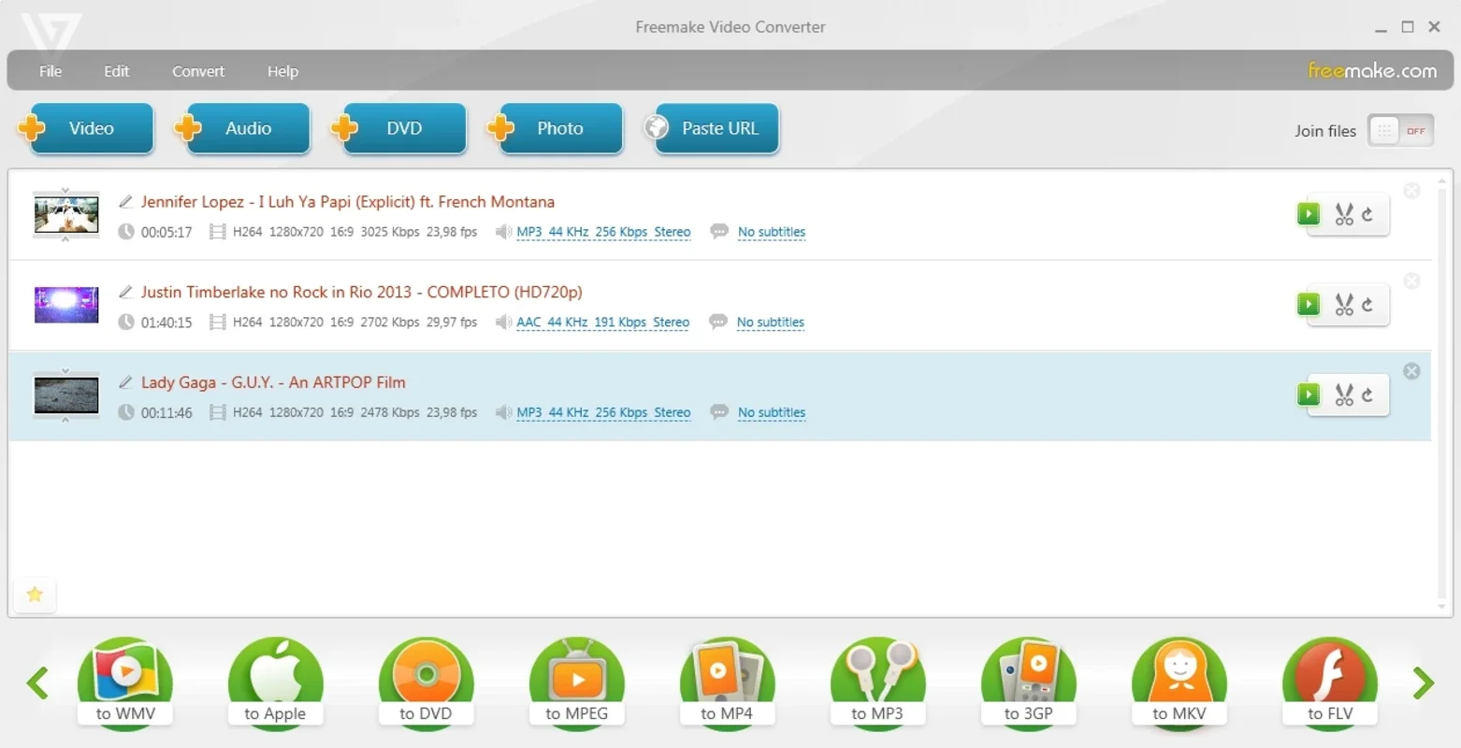Open the scissors editor for Justin Timberlake video
The height and width of the screenshot is (748, 1461).
(x=1344, y=305)
